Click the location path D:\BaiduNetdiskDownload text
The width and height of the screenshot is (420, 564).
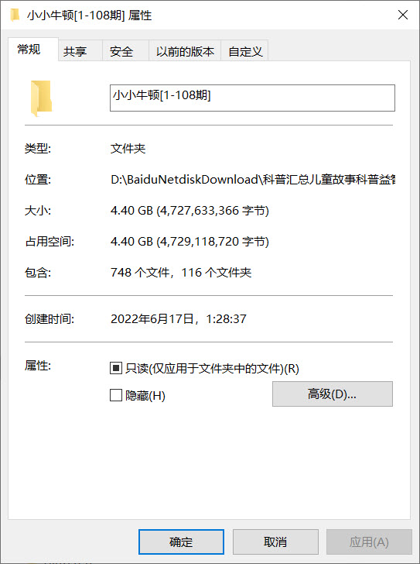(253, 179)
